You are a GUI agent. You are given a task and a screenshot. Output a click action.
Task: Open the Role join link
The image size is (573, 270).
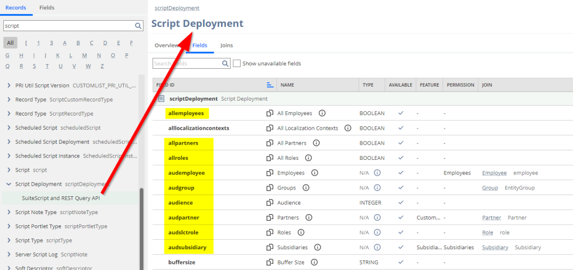[x=487, y=233]
